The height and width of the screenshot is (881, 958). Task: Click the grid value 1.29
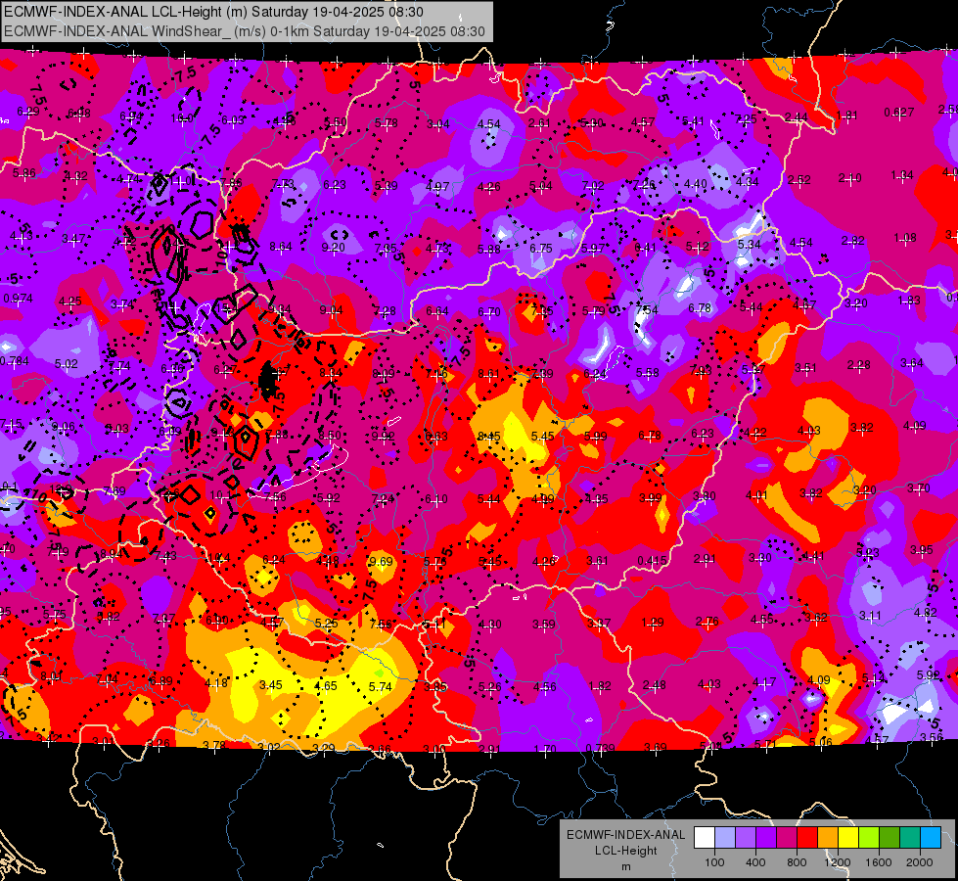(653, 623)
